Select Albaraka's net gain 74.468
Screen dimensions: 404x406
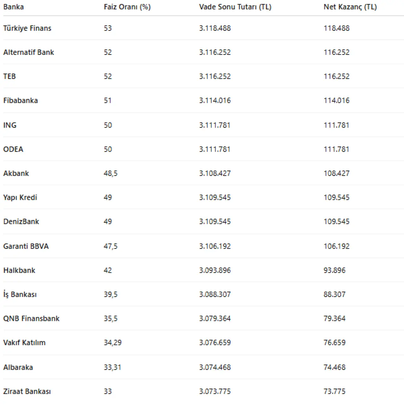(334, 367)
